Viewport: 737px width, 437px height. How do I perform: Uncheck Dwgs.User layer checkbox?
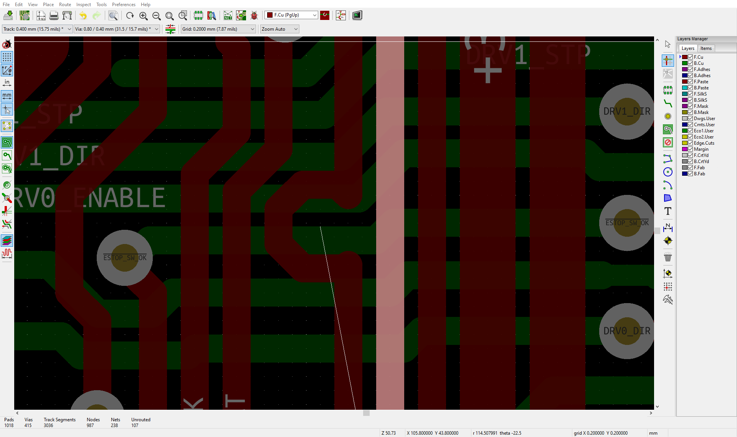click(690, 119)
